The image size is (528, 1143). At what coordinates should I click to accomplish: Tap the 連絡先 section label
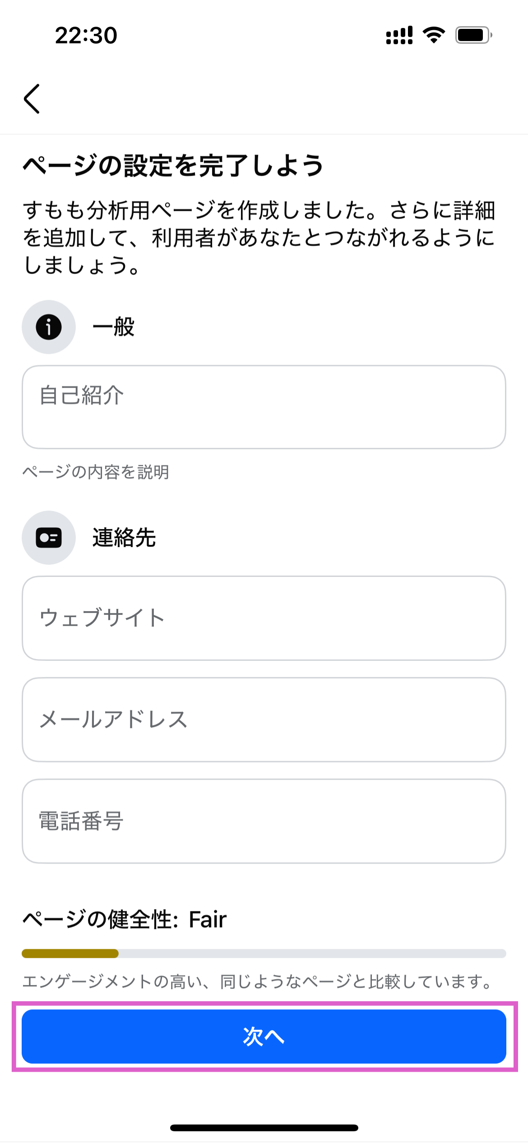click(124, 538)
